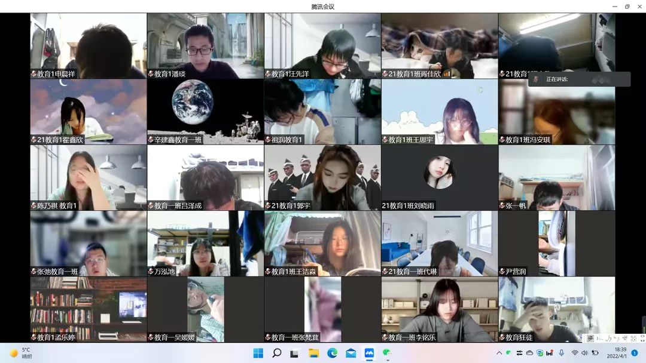
Task: Show hidden system tray icons
Action: [x=499, y=353]
